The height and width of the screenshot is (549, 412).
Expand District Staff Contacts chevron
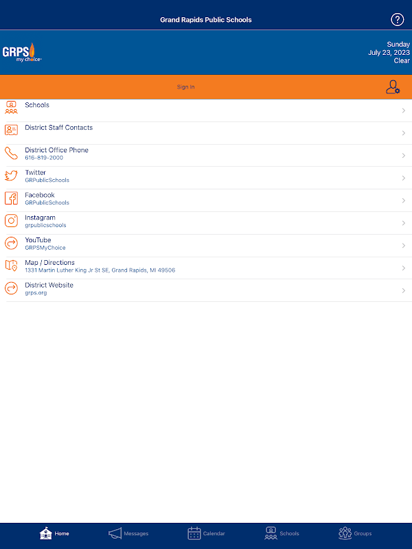coord(404,133)
